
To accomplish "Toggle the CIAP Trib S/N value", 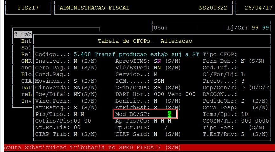I will point(75,134).
